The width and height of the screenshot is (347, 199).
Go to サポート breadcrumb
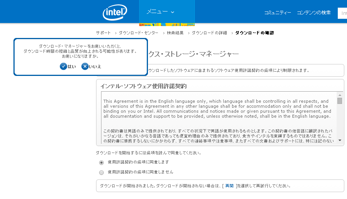[x=103, y=33]
